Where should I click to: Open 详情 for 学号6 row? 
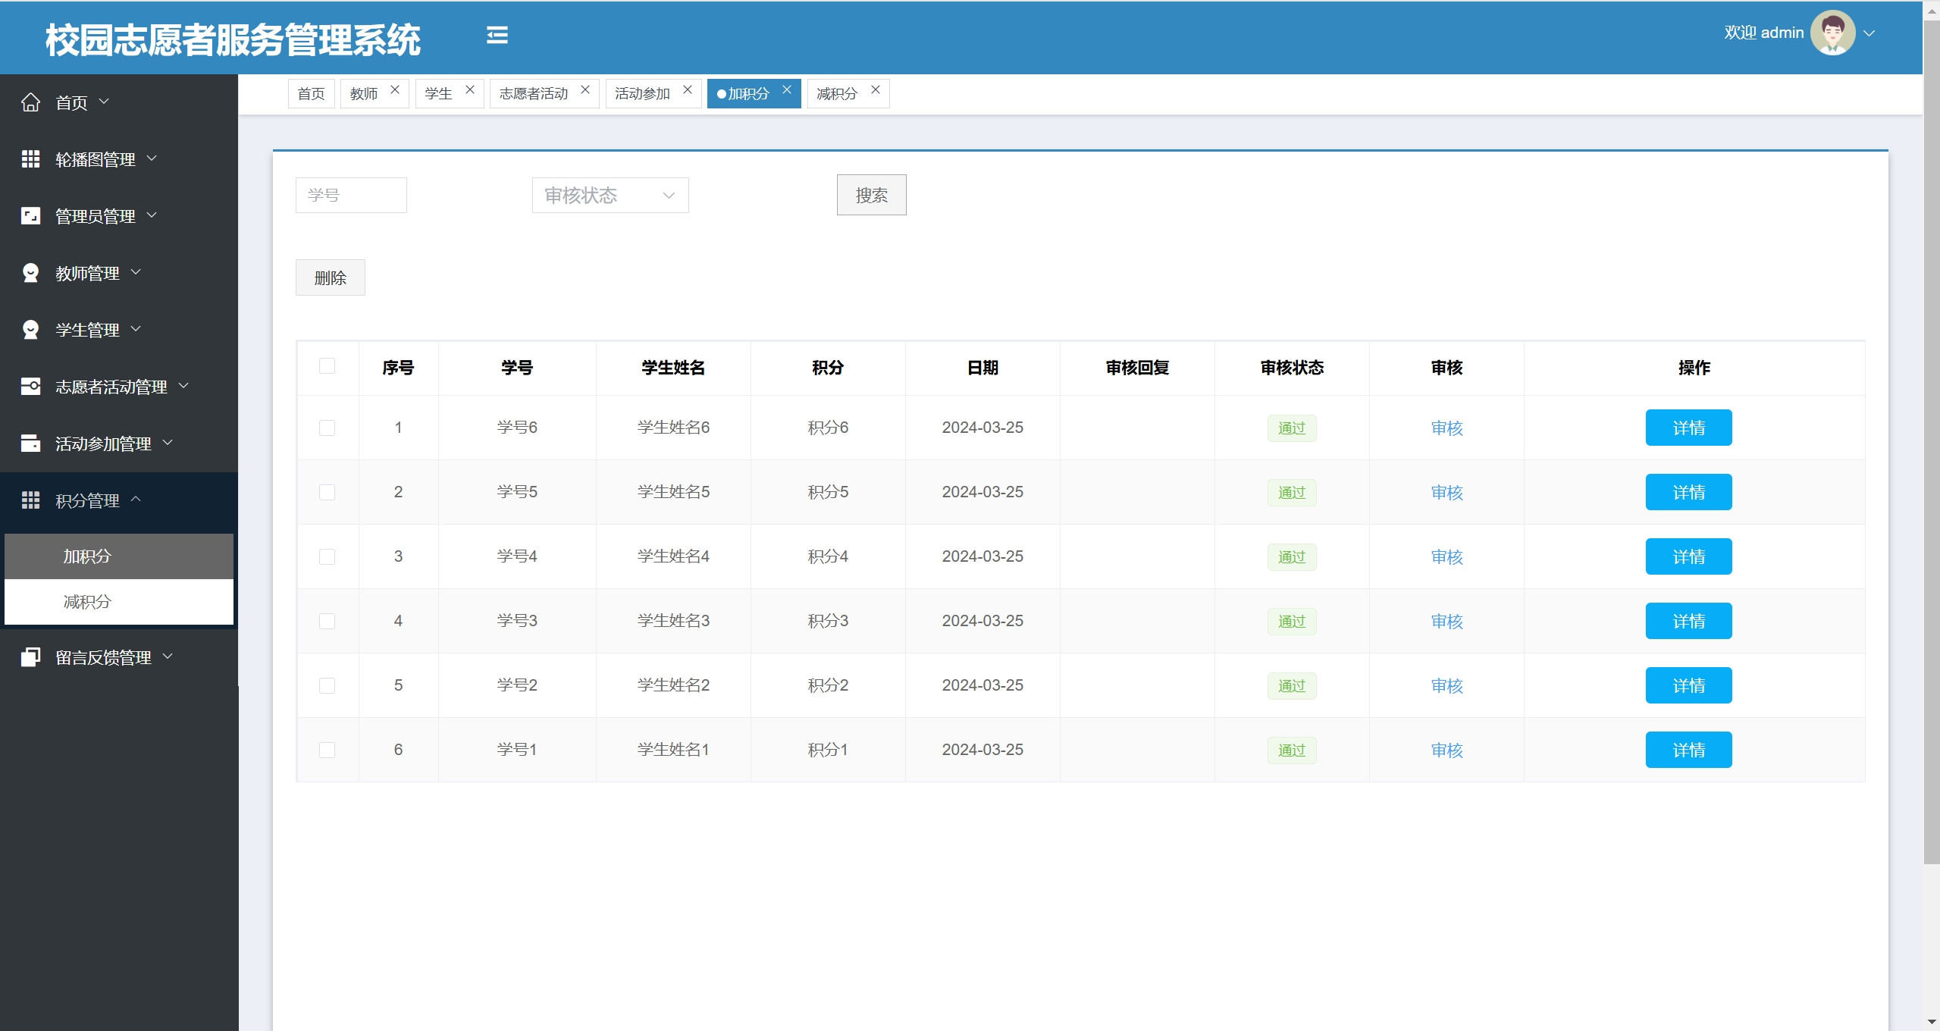coord(1688,428)
